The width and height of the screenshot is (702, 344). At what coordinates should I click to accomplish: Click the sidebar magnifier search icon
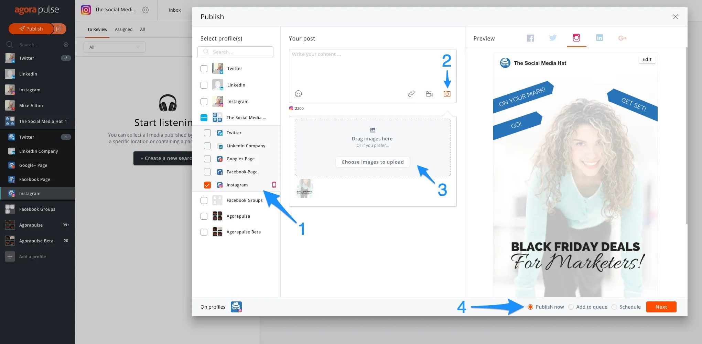point(10,45)
